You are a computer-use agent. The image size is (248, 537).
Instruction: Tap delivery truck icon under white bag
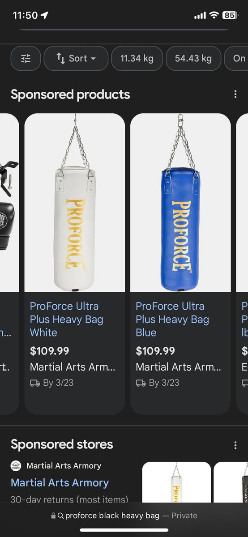click(x=35, y=383)
